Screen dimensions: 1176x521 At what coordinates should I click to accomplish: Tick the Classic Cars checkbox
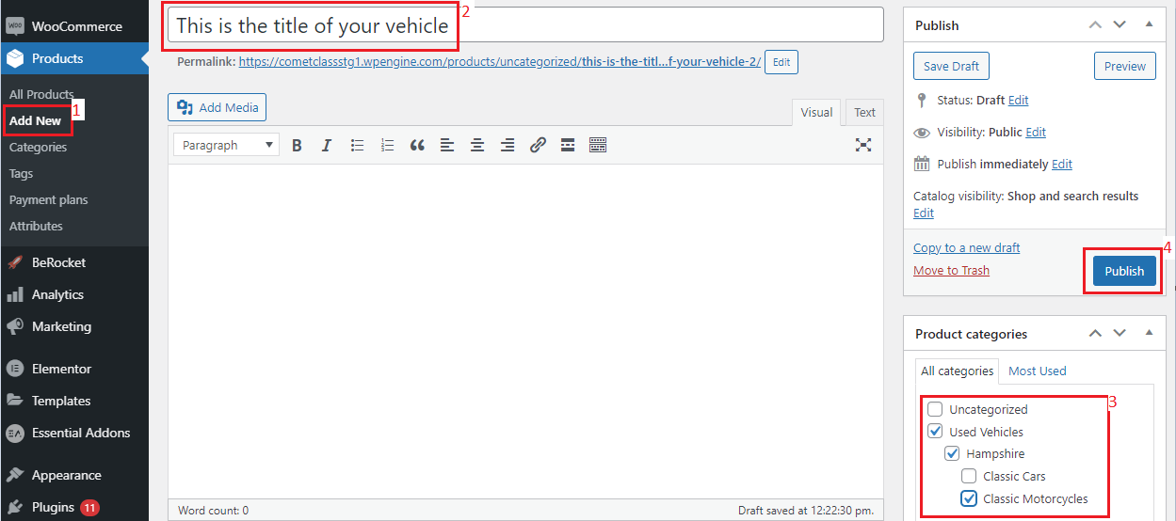tap(969, 477)
